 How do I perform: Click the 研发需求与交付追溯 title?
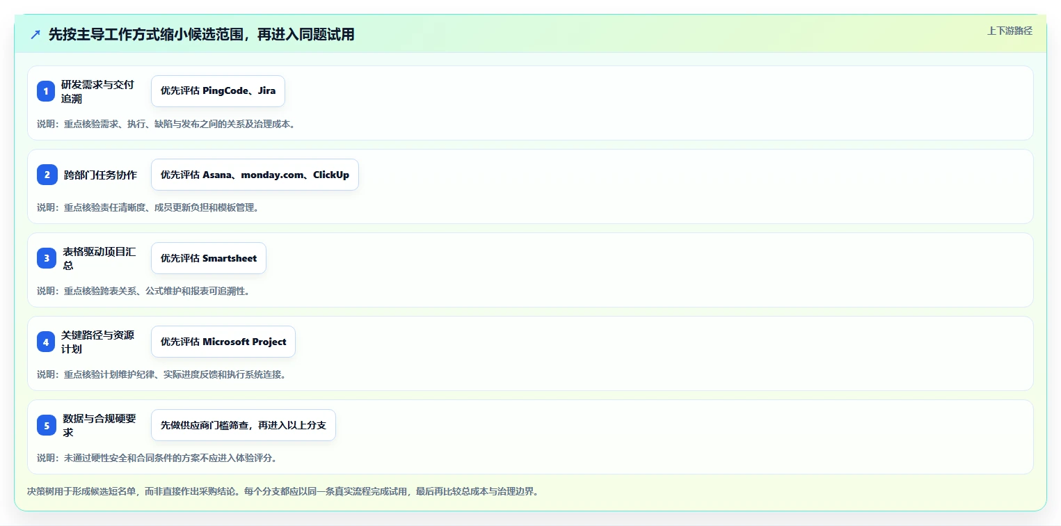pos(97,91)
